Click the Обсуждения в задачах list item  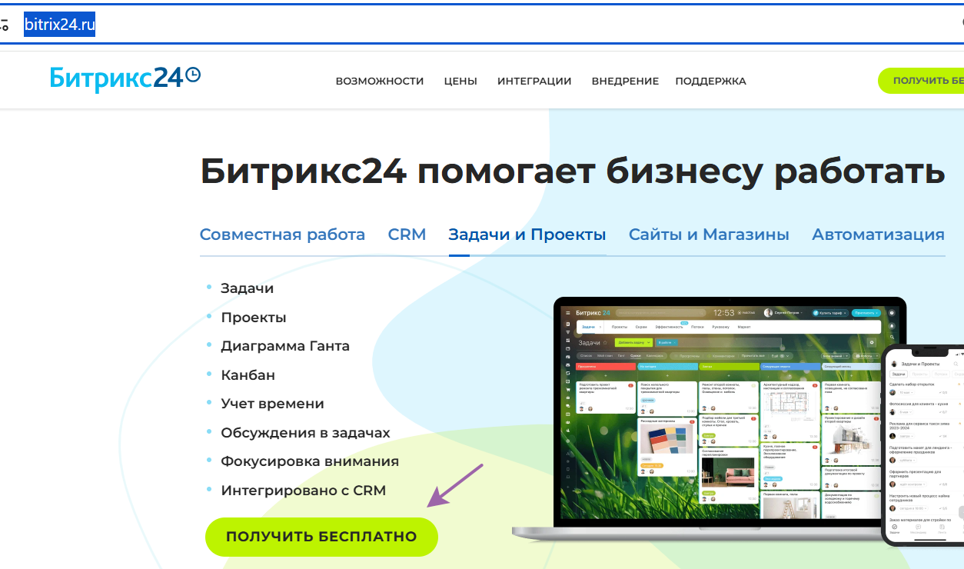305,433
